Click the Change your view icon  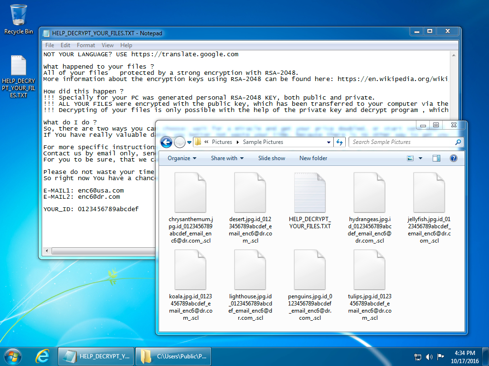[410, 158]
